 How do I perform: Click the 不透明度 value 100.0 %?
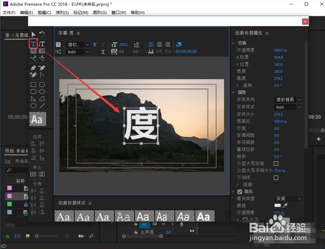pyautogui.click(x=280, y=50)
